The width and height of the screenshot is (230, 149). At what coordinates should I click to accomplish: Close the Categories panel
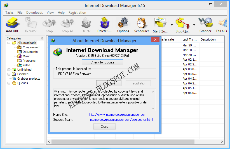click(42, 38)
